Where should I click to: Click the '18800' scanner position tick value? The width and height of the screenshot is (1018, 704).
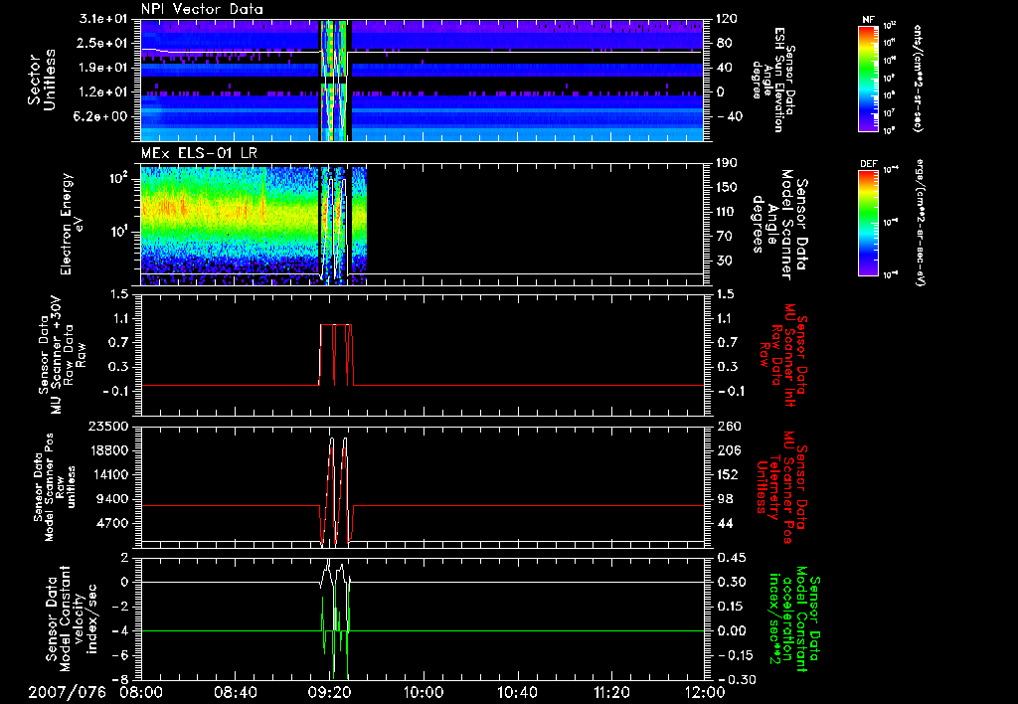click(x=109, y=450)
